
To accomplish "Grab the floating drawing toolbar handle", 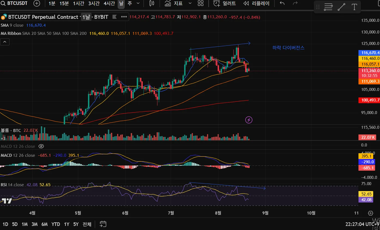I will [x=318, y=7].
